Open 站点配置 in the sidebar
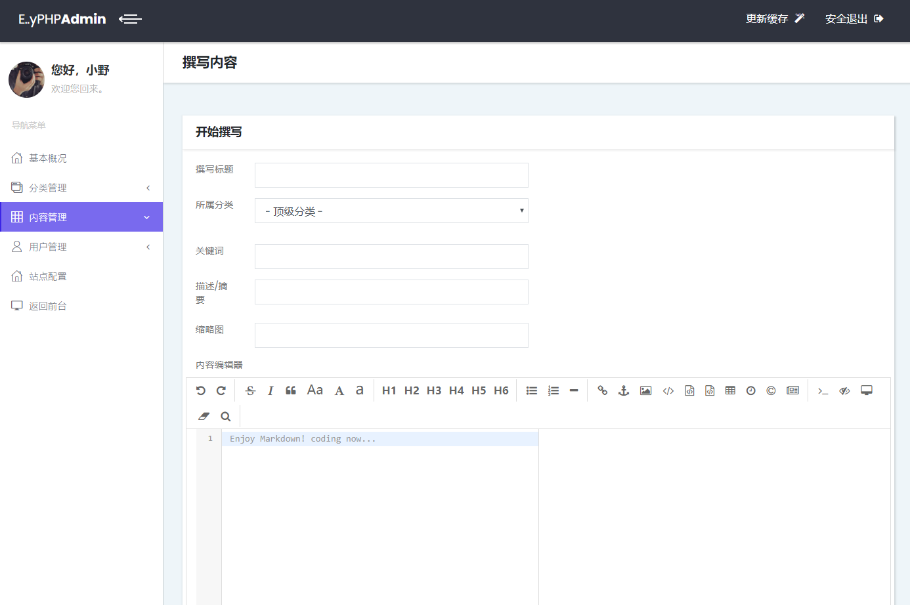 tap(81, 276)
